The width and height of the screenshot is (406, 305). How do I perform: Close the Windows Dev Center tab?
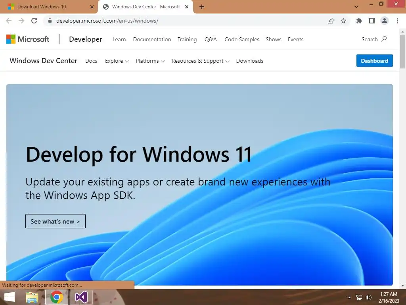pos(187,7)
